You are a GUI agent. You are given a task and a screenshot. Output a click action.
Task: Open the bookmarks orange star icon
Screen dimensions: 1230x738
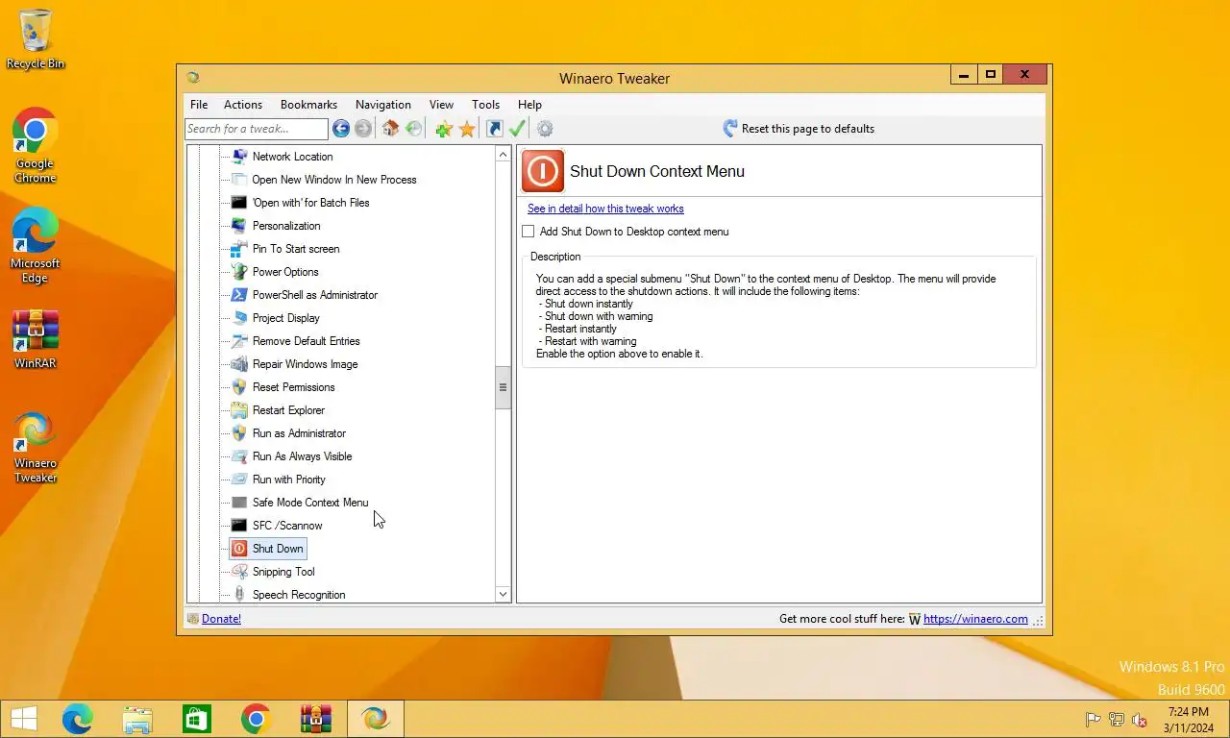click(x=467, y=129)
